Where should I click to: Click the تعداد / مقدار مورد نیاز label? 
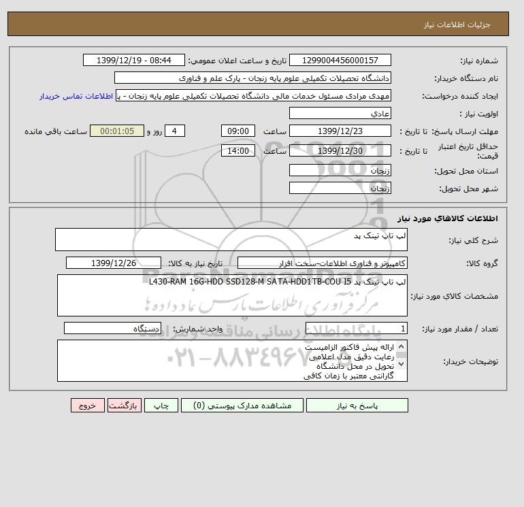click(460, 329)
